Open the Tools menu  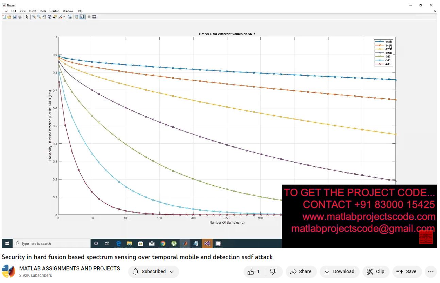(x=43, y=11)
